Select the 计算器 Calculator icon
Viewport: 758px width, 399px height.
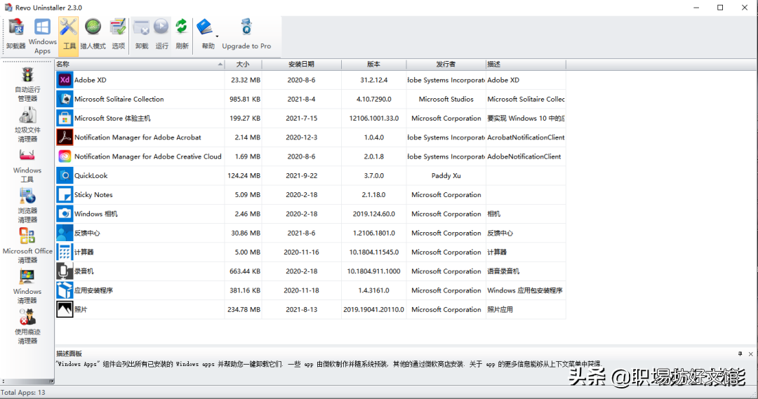(65, 252)
